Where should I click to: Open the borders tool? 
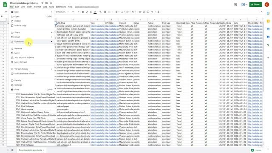pos(105,12)
